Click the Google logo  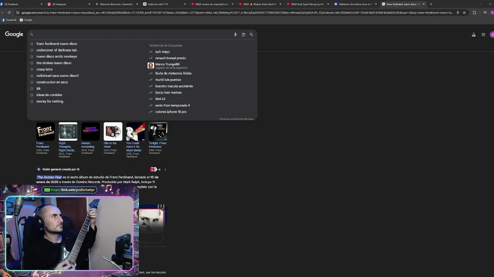[x=14, y=34]
